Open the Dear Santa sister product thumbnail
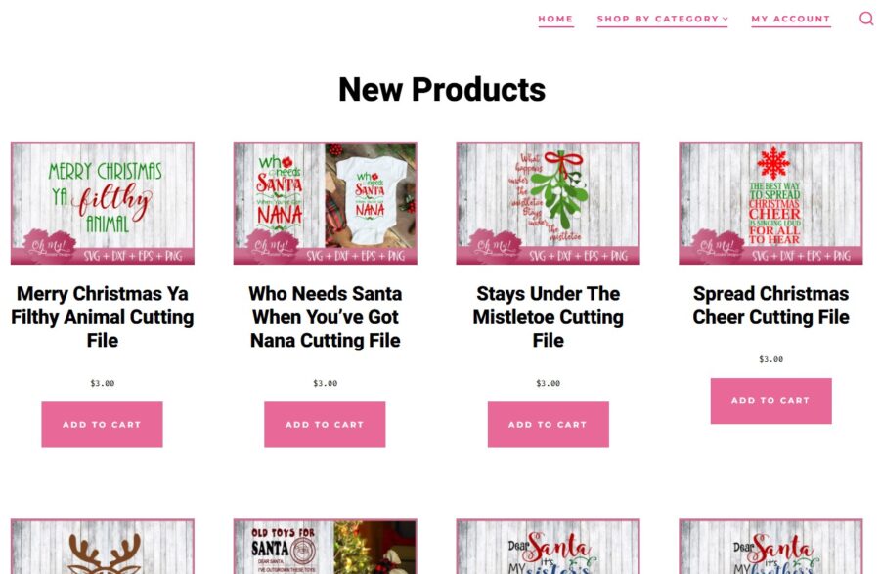The image size is (880, 574). pyautogui.click(x=548, y=546)
